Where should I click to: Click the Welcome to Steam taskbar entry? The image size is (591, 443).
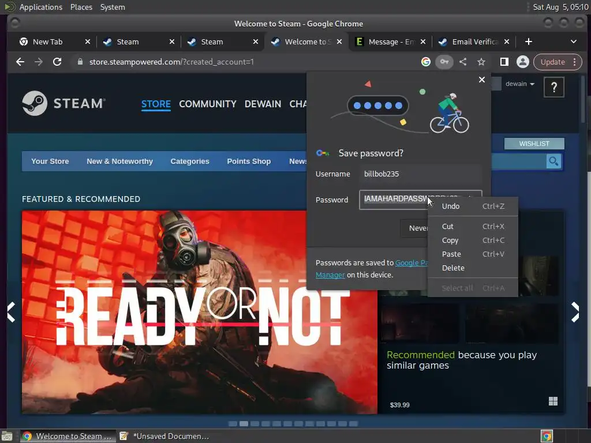click(x=67, y=436)
